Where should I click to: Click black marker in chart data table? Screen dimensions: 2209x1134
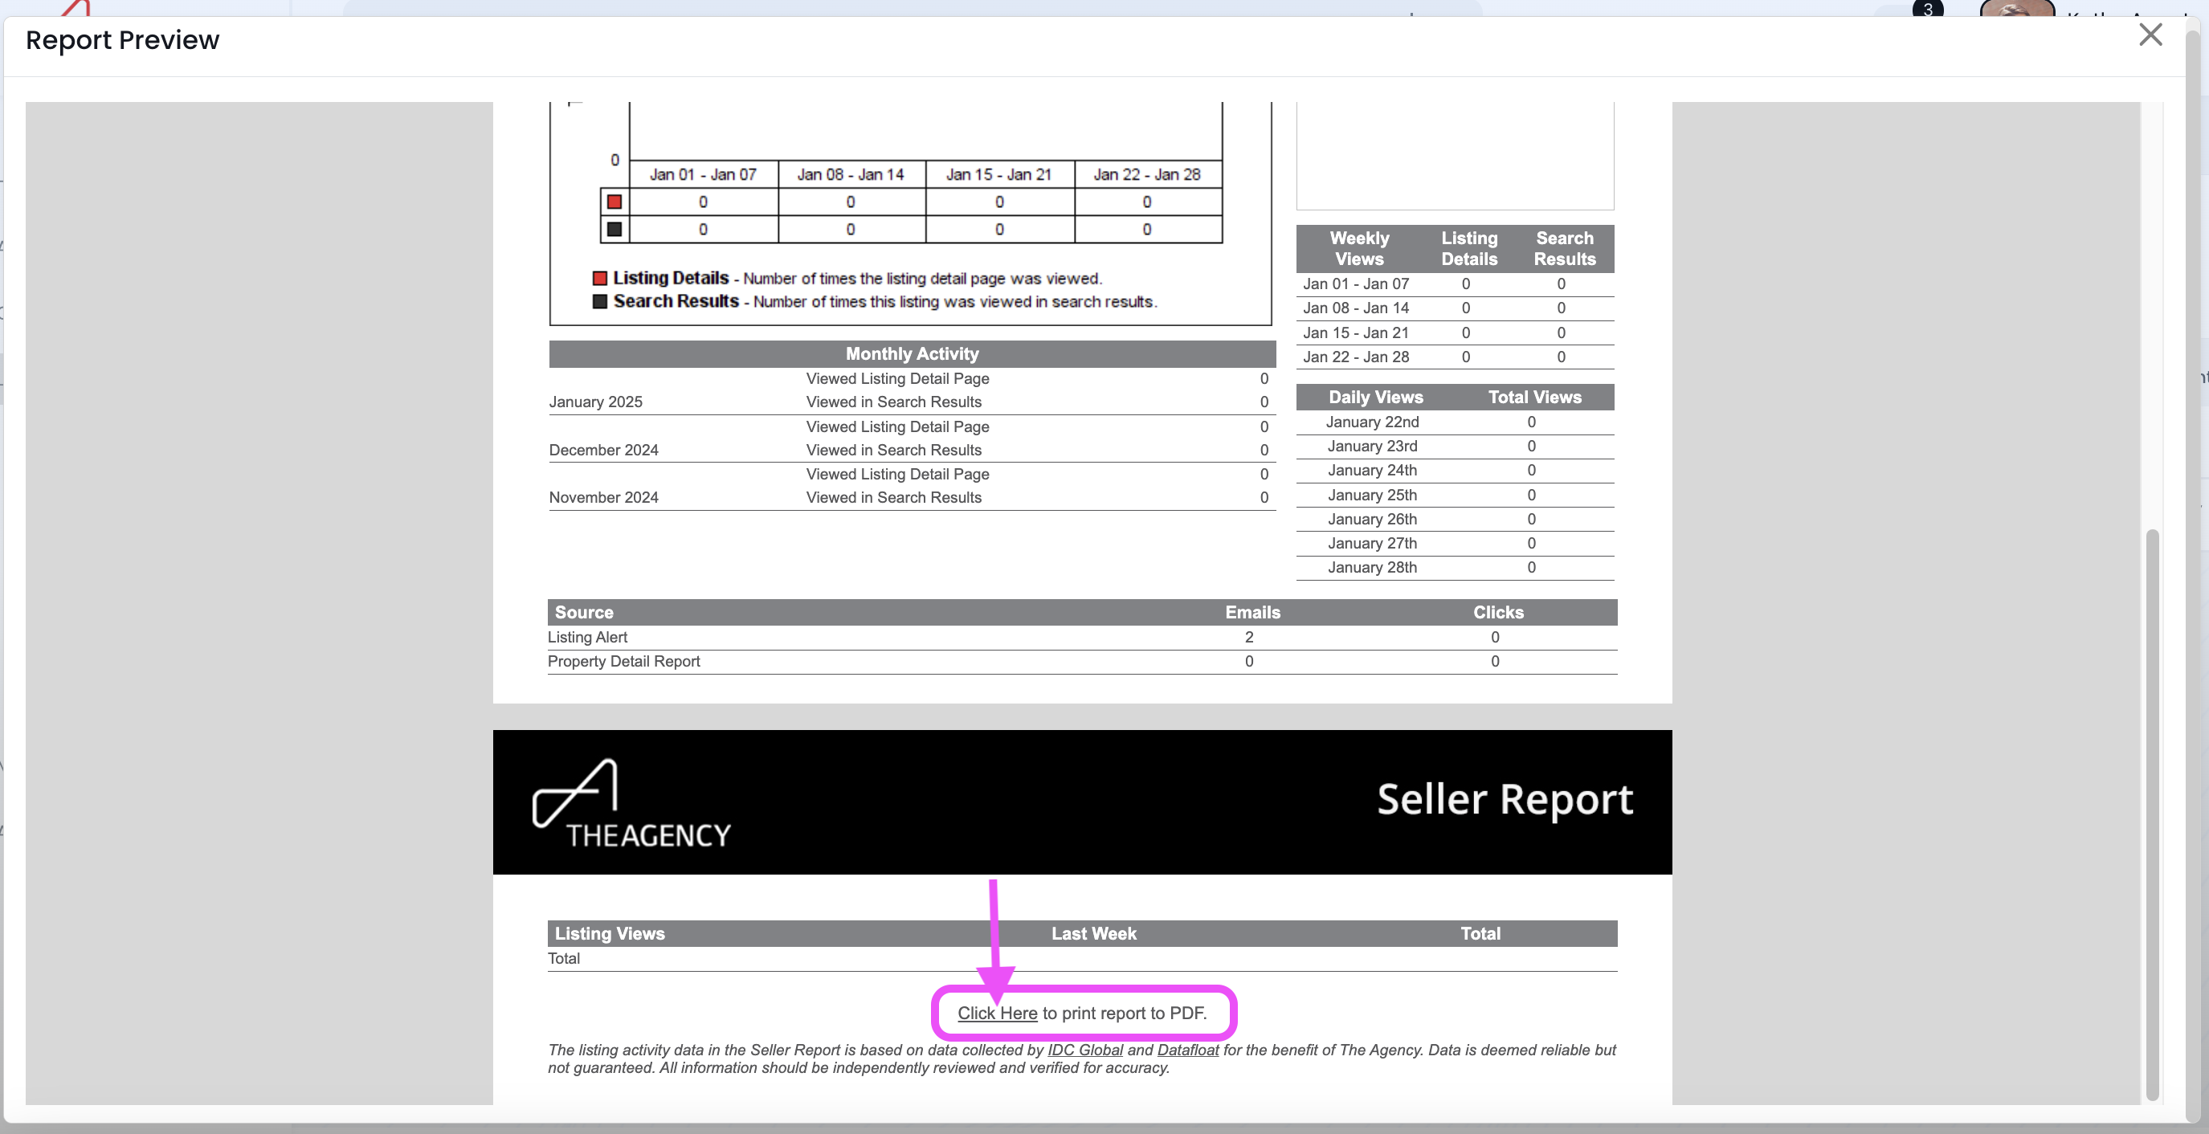pos(614,230)
